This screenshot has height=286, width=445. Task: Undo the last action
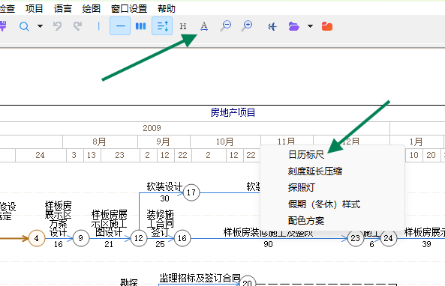pos(57,26)
